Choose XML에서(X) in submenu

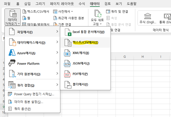coord(85,53)
